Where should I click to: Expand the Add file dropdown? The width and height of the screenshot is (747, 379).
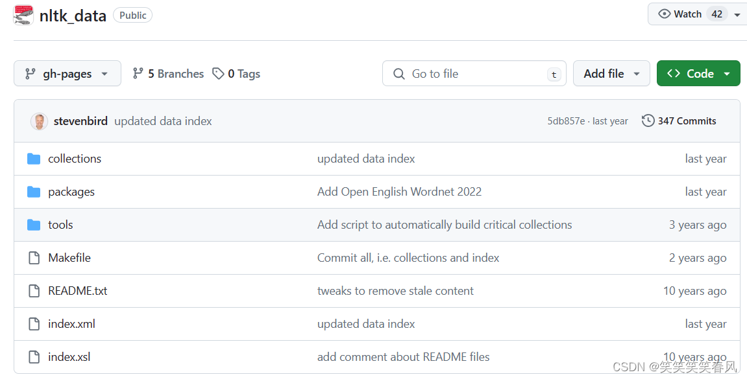pyautogui.click(x=612, y=74)
